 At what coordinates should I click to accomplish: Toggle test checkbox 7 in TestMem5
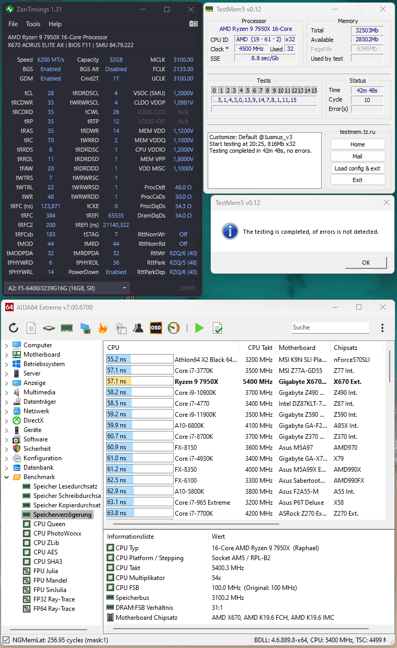point(260,90)
